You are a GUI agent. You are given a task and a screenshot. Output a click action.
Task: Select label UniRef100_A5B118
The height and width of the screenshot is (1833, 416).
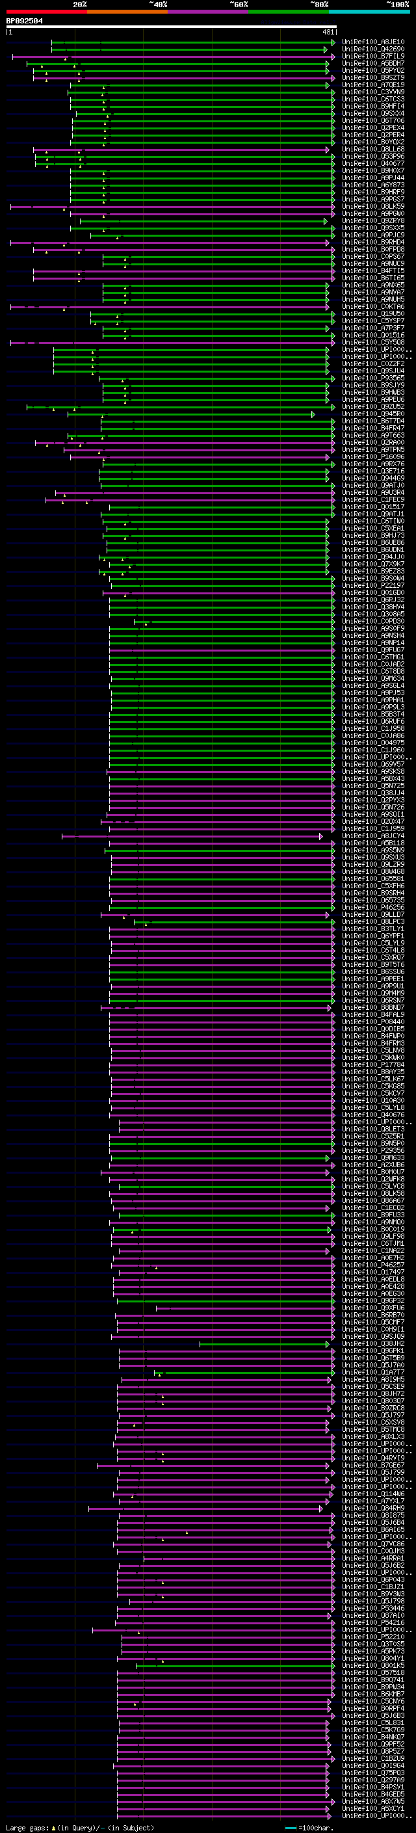[372, 843]
